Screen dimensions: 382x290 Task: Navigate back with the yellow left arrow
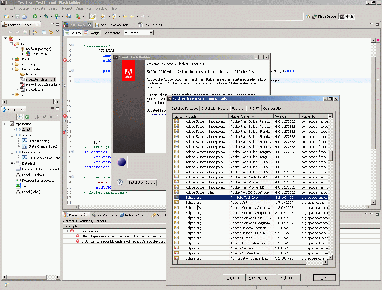[x=132, y=16]
